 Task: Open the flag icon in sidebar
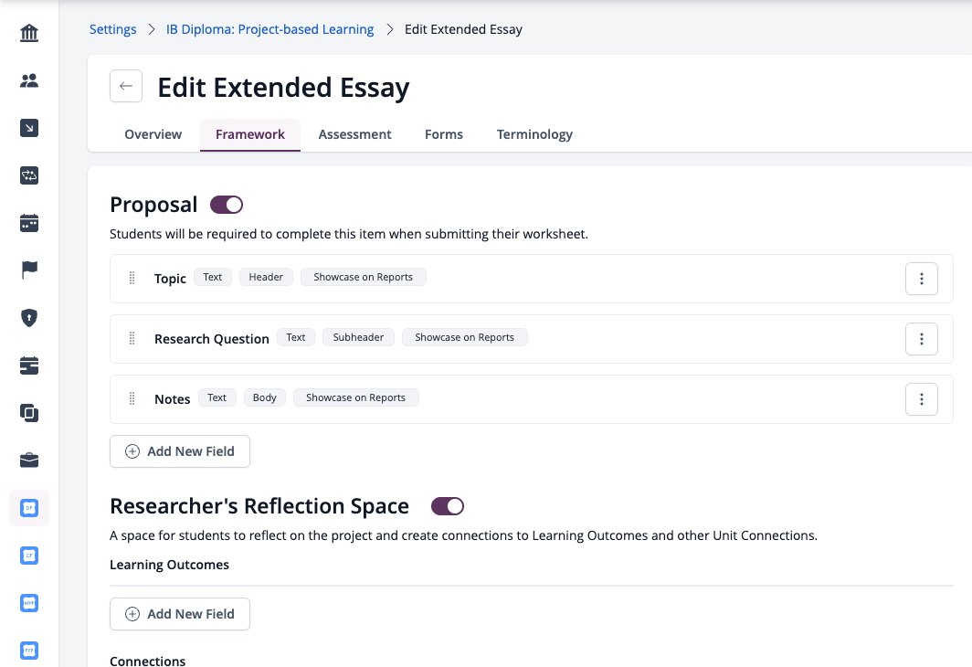coord(29,270)
